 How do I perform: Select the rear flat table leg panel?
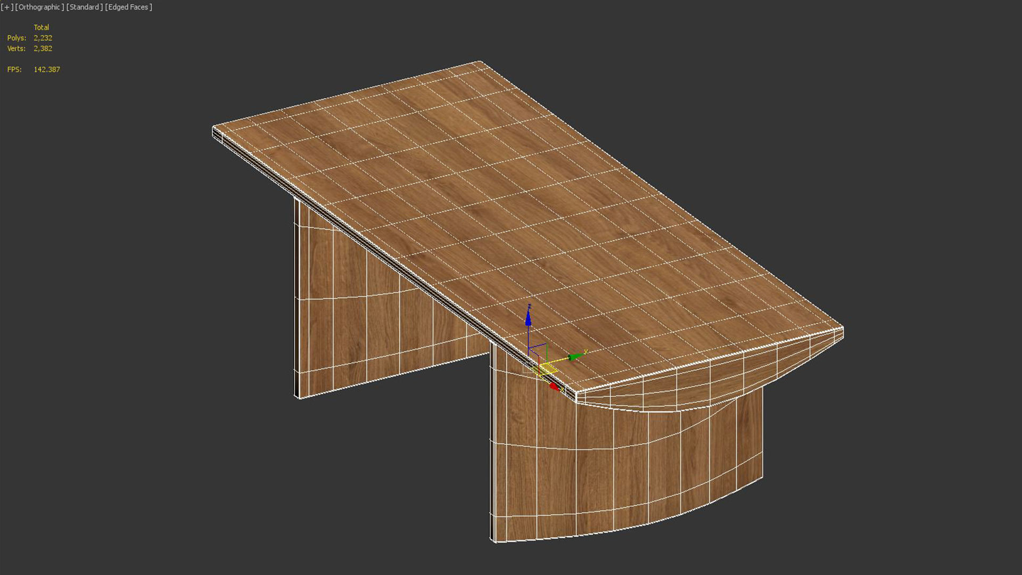pyautogui.click(x=367, y=319)
